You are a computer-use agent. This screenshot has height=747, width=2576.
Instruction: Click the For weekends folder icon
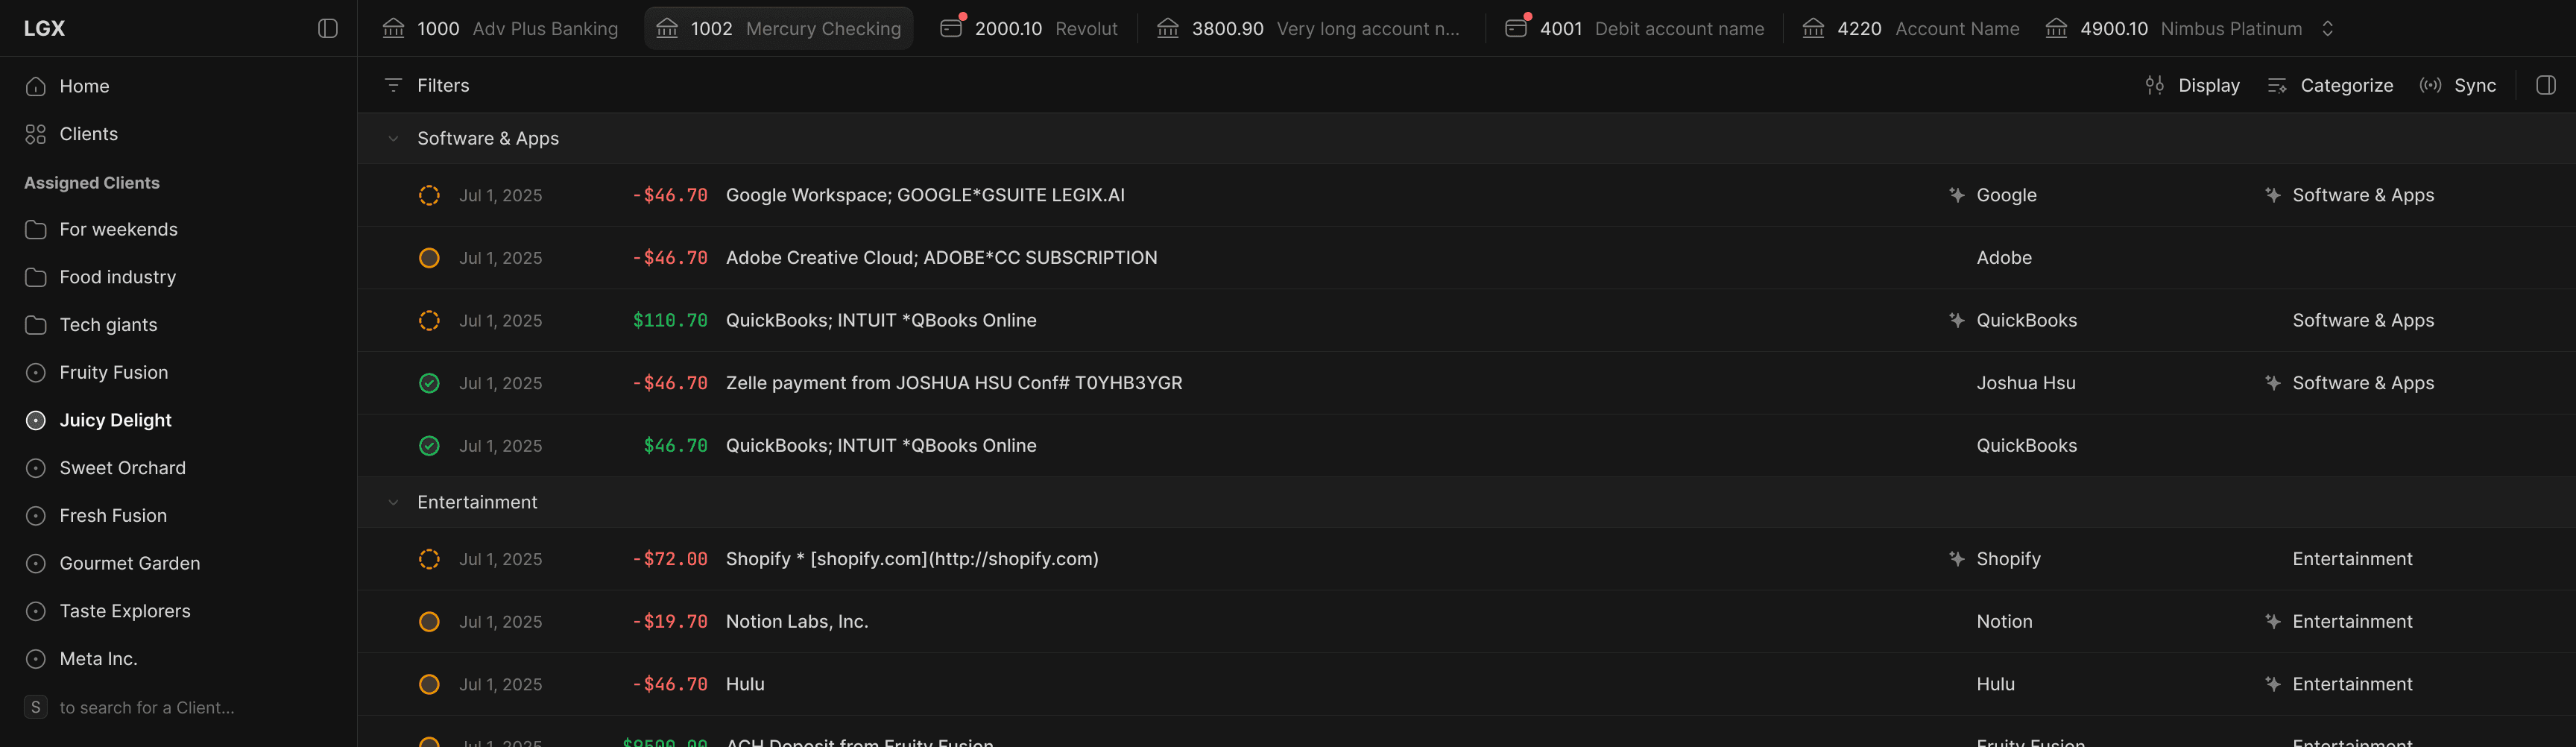[36, 229]
